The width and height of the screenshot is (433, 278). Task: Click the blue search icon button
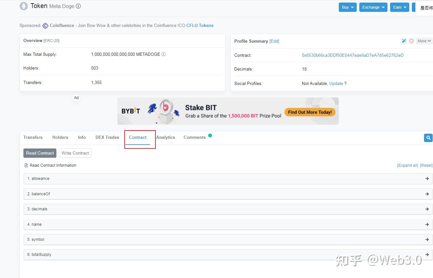(428, 138)
